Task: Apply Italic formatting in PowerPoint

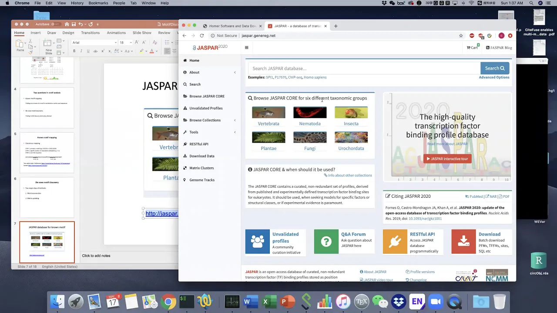Action: (x=81, y=51)
